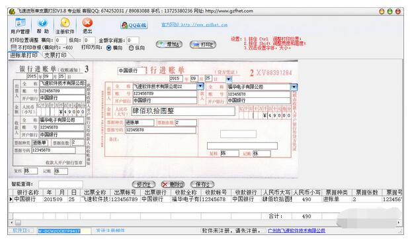Select the 横向 print direction radio button
Screen dimensions: 410x239
click(109, 48)
